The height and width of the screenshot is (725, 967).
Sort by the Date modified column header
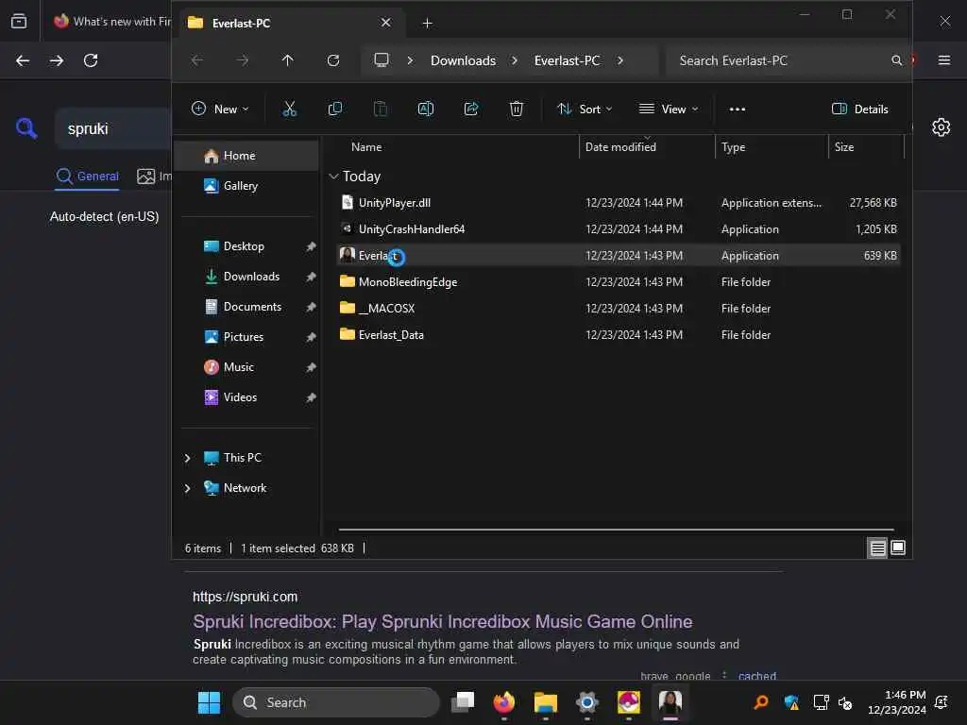tap(620, 147)
